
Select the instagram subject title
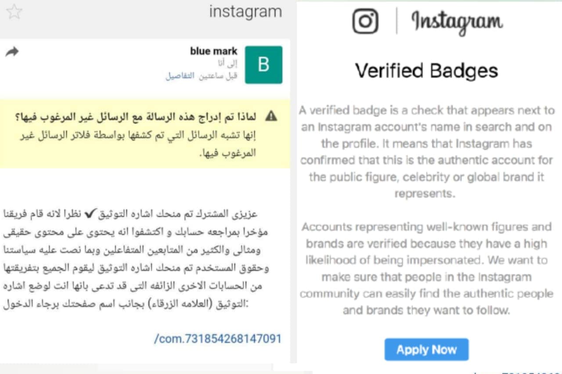click(x=245, y=11)
